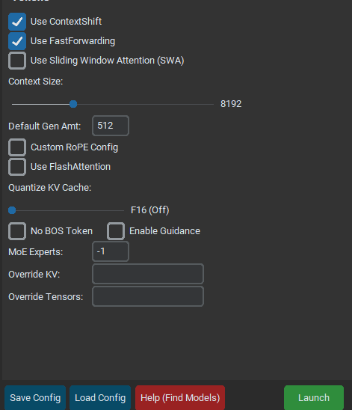The height and width of the screenshot is (410, 352).
Task: Click the Override Tensors text field
Action: (148, 296)
